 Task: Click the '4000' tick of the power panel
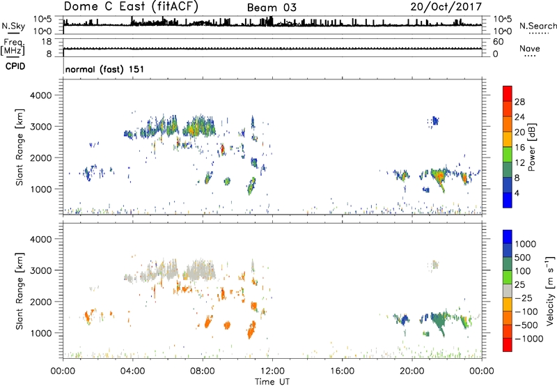[41, 95]
